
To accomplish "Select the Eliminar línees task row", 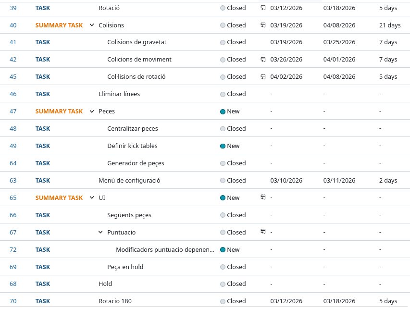I will pyautogui.click(x=205, y=94).
